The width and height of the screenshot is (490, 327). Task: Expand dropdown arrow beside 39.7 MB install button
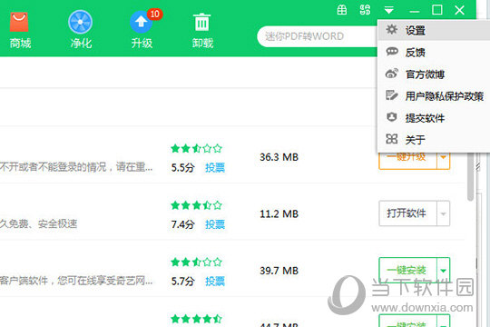tap(443, 270)
